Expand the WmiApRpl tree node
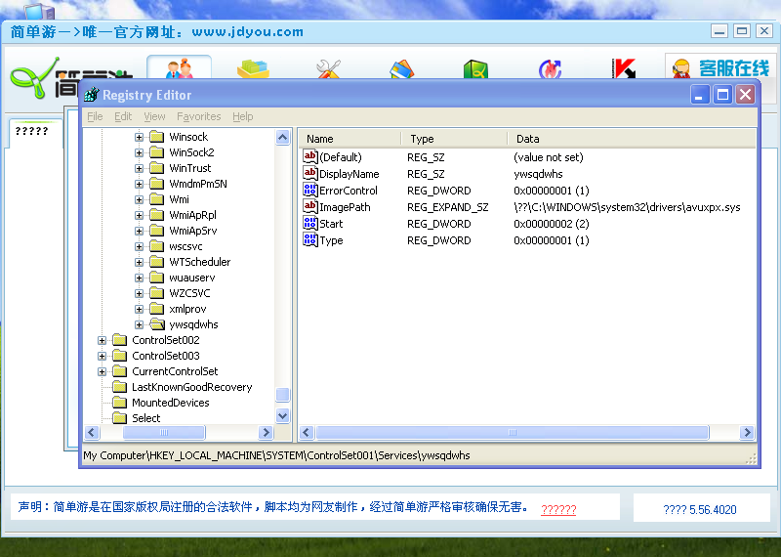 pyautogui.click(x=140, y=215)
